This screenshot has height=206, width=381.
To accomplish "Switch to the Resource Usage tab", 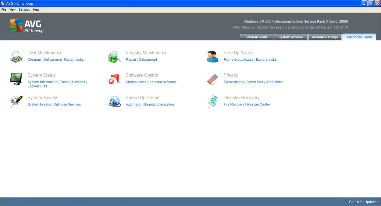I will click(x=325, y=37).
